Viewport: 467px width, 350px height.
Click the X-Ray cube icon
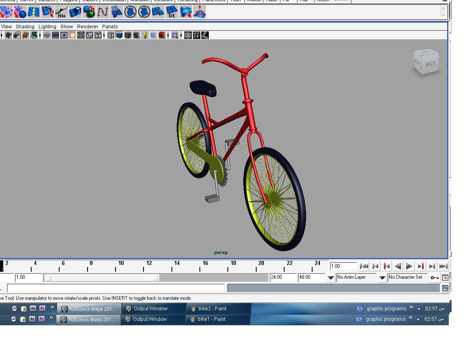click(188, 35)
